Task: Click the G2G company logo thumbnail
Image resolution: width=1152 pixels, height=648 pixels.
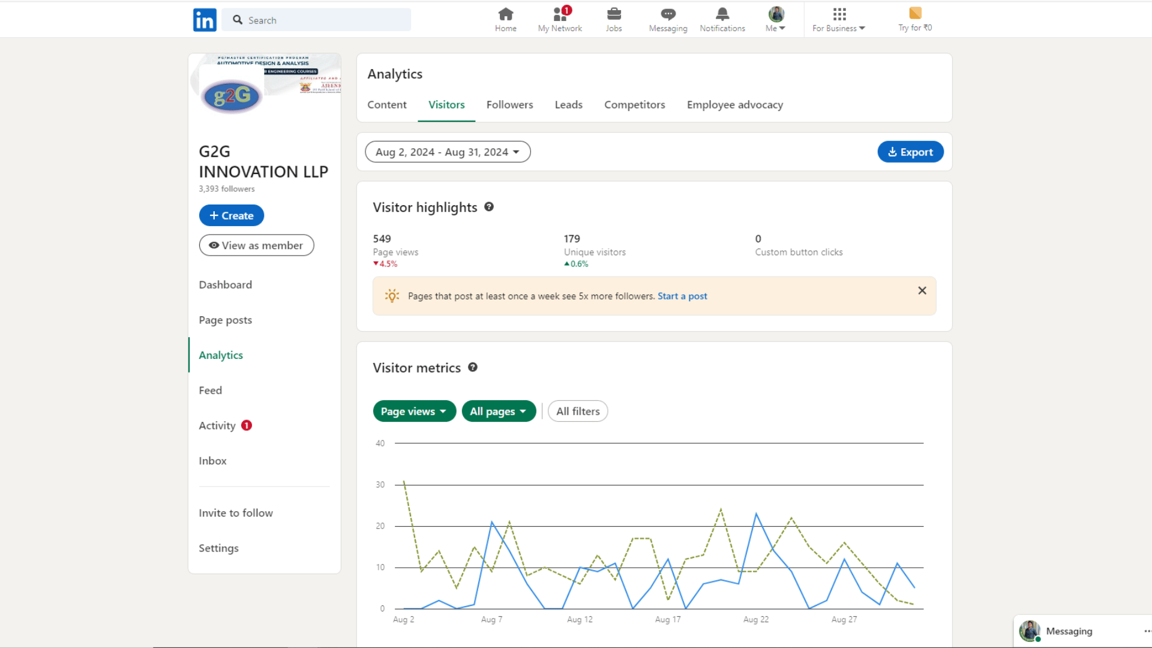Action: click(x=232, y=96)
